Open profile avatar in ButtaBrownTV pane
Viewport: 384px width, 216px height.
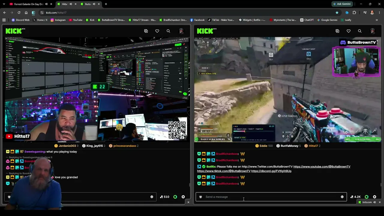coord(373,31)
